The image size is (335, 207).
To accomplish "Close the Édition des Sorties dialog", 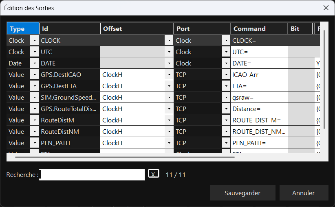I will coord(326,8).
